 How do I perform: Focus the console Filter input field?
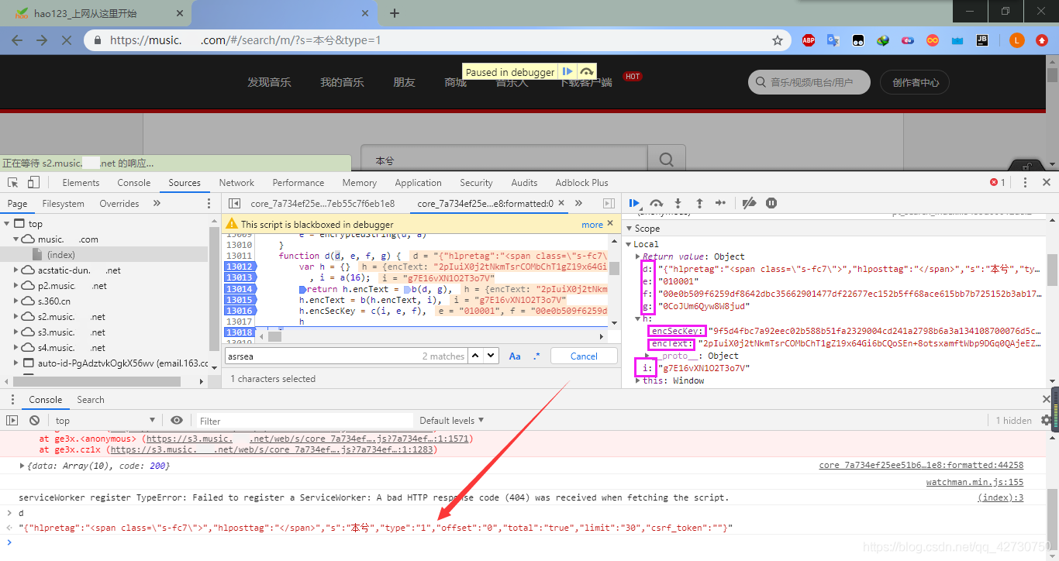click(302, 421)
